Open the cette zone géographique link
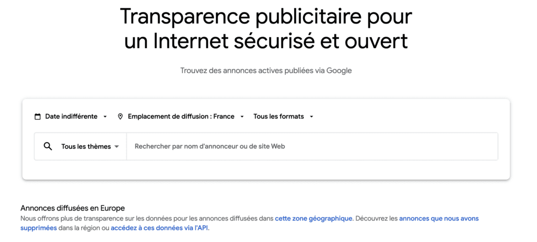The image size is (537, 242). pos(314,218)
